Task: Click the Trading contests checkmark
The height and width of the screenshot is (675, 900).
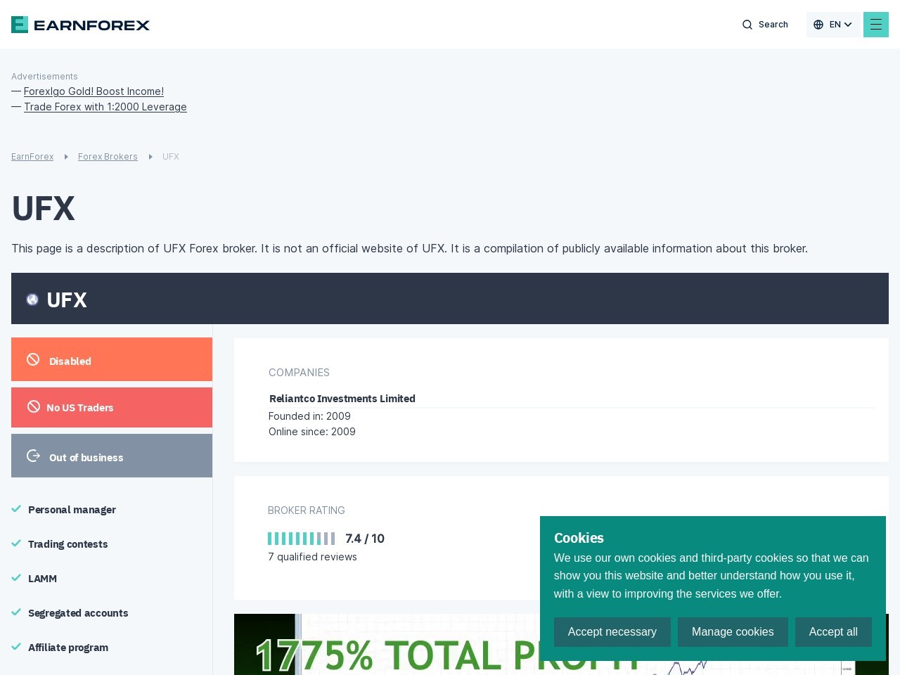Action: pyautogui.click(x=16, y=544)
